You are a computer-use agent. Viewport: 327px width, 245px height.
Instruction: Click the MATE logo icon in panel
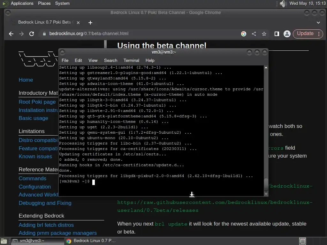pyautogui.click(x=5, y=4)
